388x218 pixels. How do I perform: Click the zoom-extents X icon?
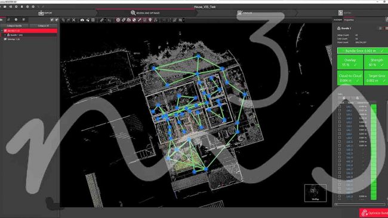click(x=74, y=20)
